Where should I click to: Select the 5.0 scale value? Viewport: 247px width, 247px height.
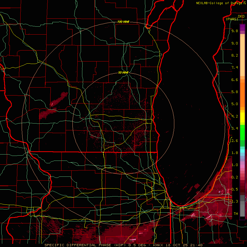coord(235,104)
